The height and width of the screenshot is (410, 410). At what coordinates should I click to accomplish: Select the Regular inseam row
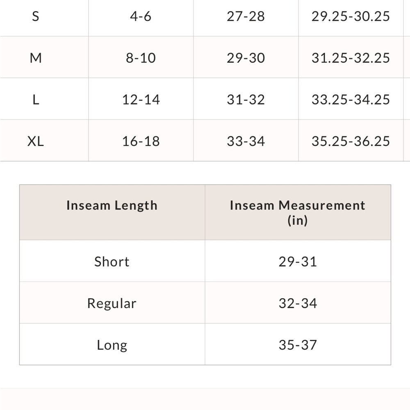205,303
